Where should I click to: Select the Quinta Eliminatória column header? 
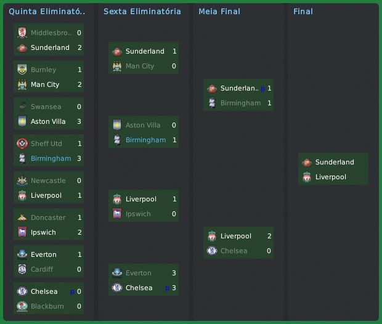[47, 12]
